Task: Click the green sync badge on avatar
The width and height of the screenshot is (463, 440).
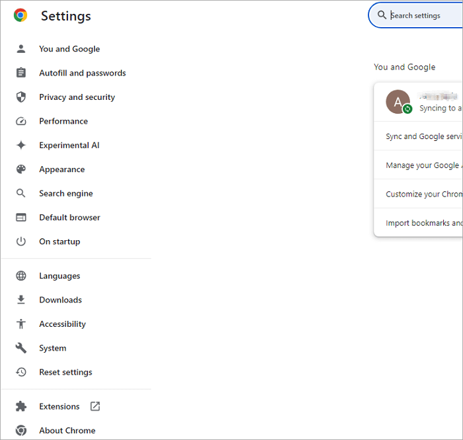Action: click(x=407, y=109)
